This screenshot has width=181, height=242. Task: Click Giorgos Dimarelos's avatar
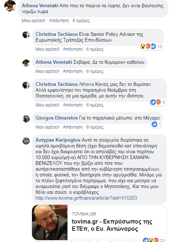tap(26, 119)
